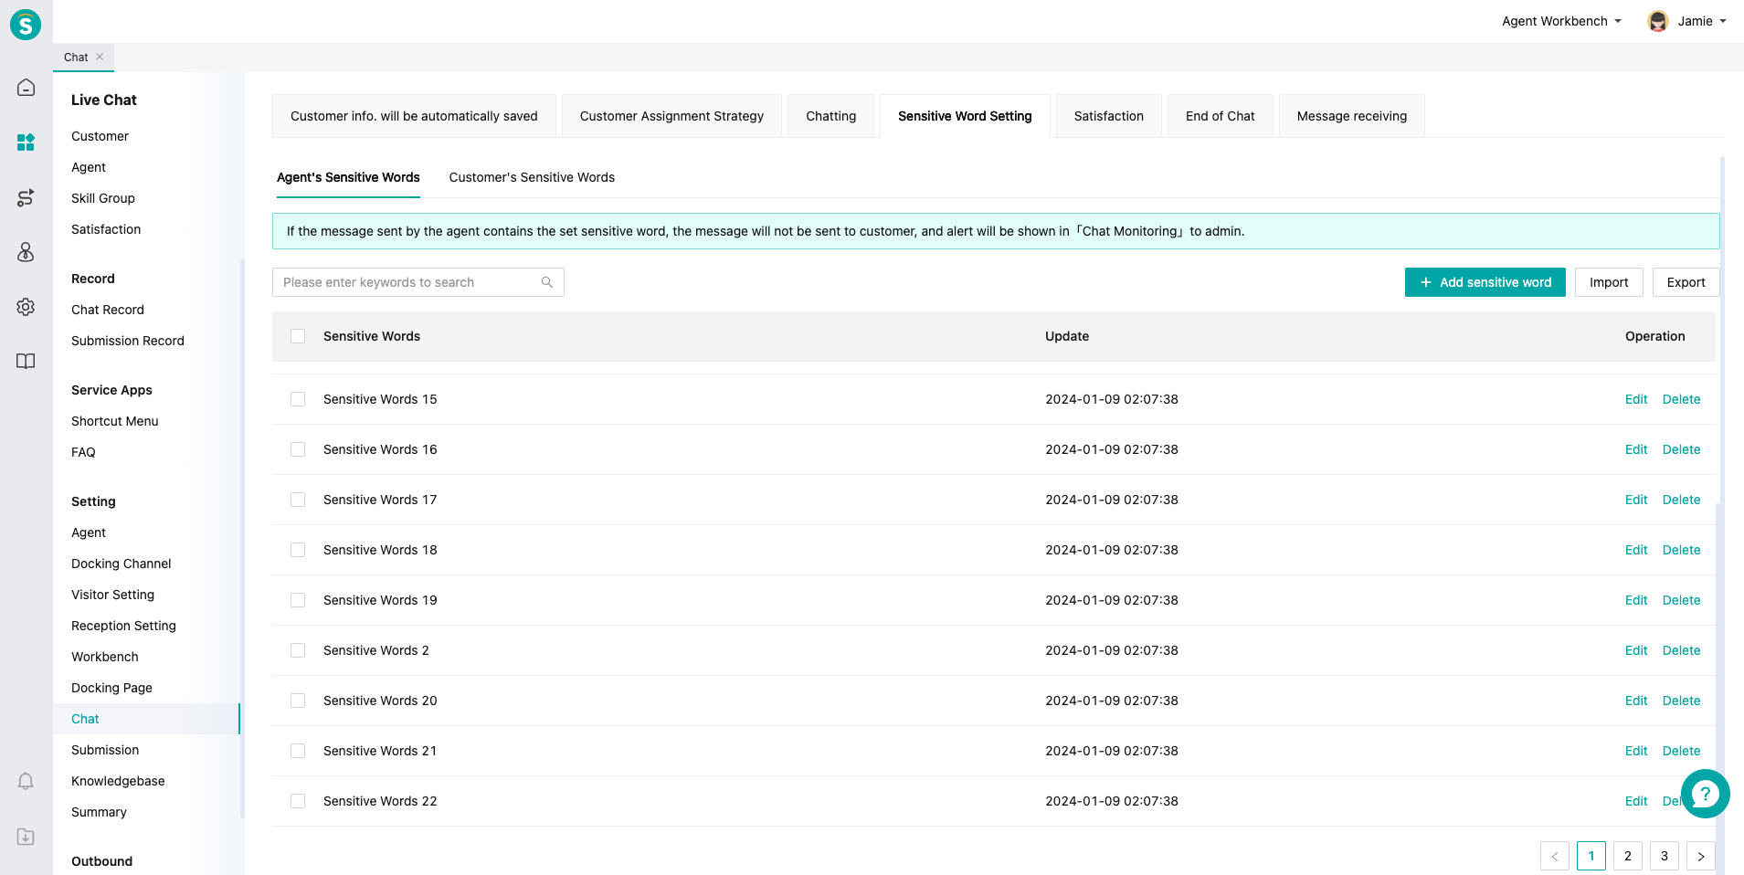Edit Sensitive Words 15
Image resolution: width=1744 pixels, height=875 pixels.
[x=1636, y=399]
